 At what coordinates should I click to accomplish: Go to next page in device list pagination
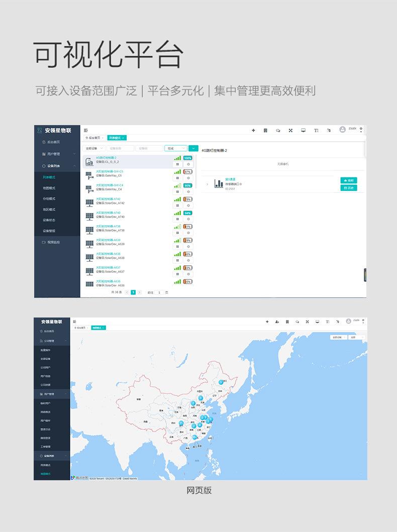(140, 292)
